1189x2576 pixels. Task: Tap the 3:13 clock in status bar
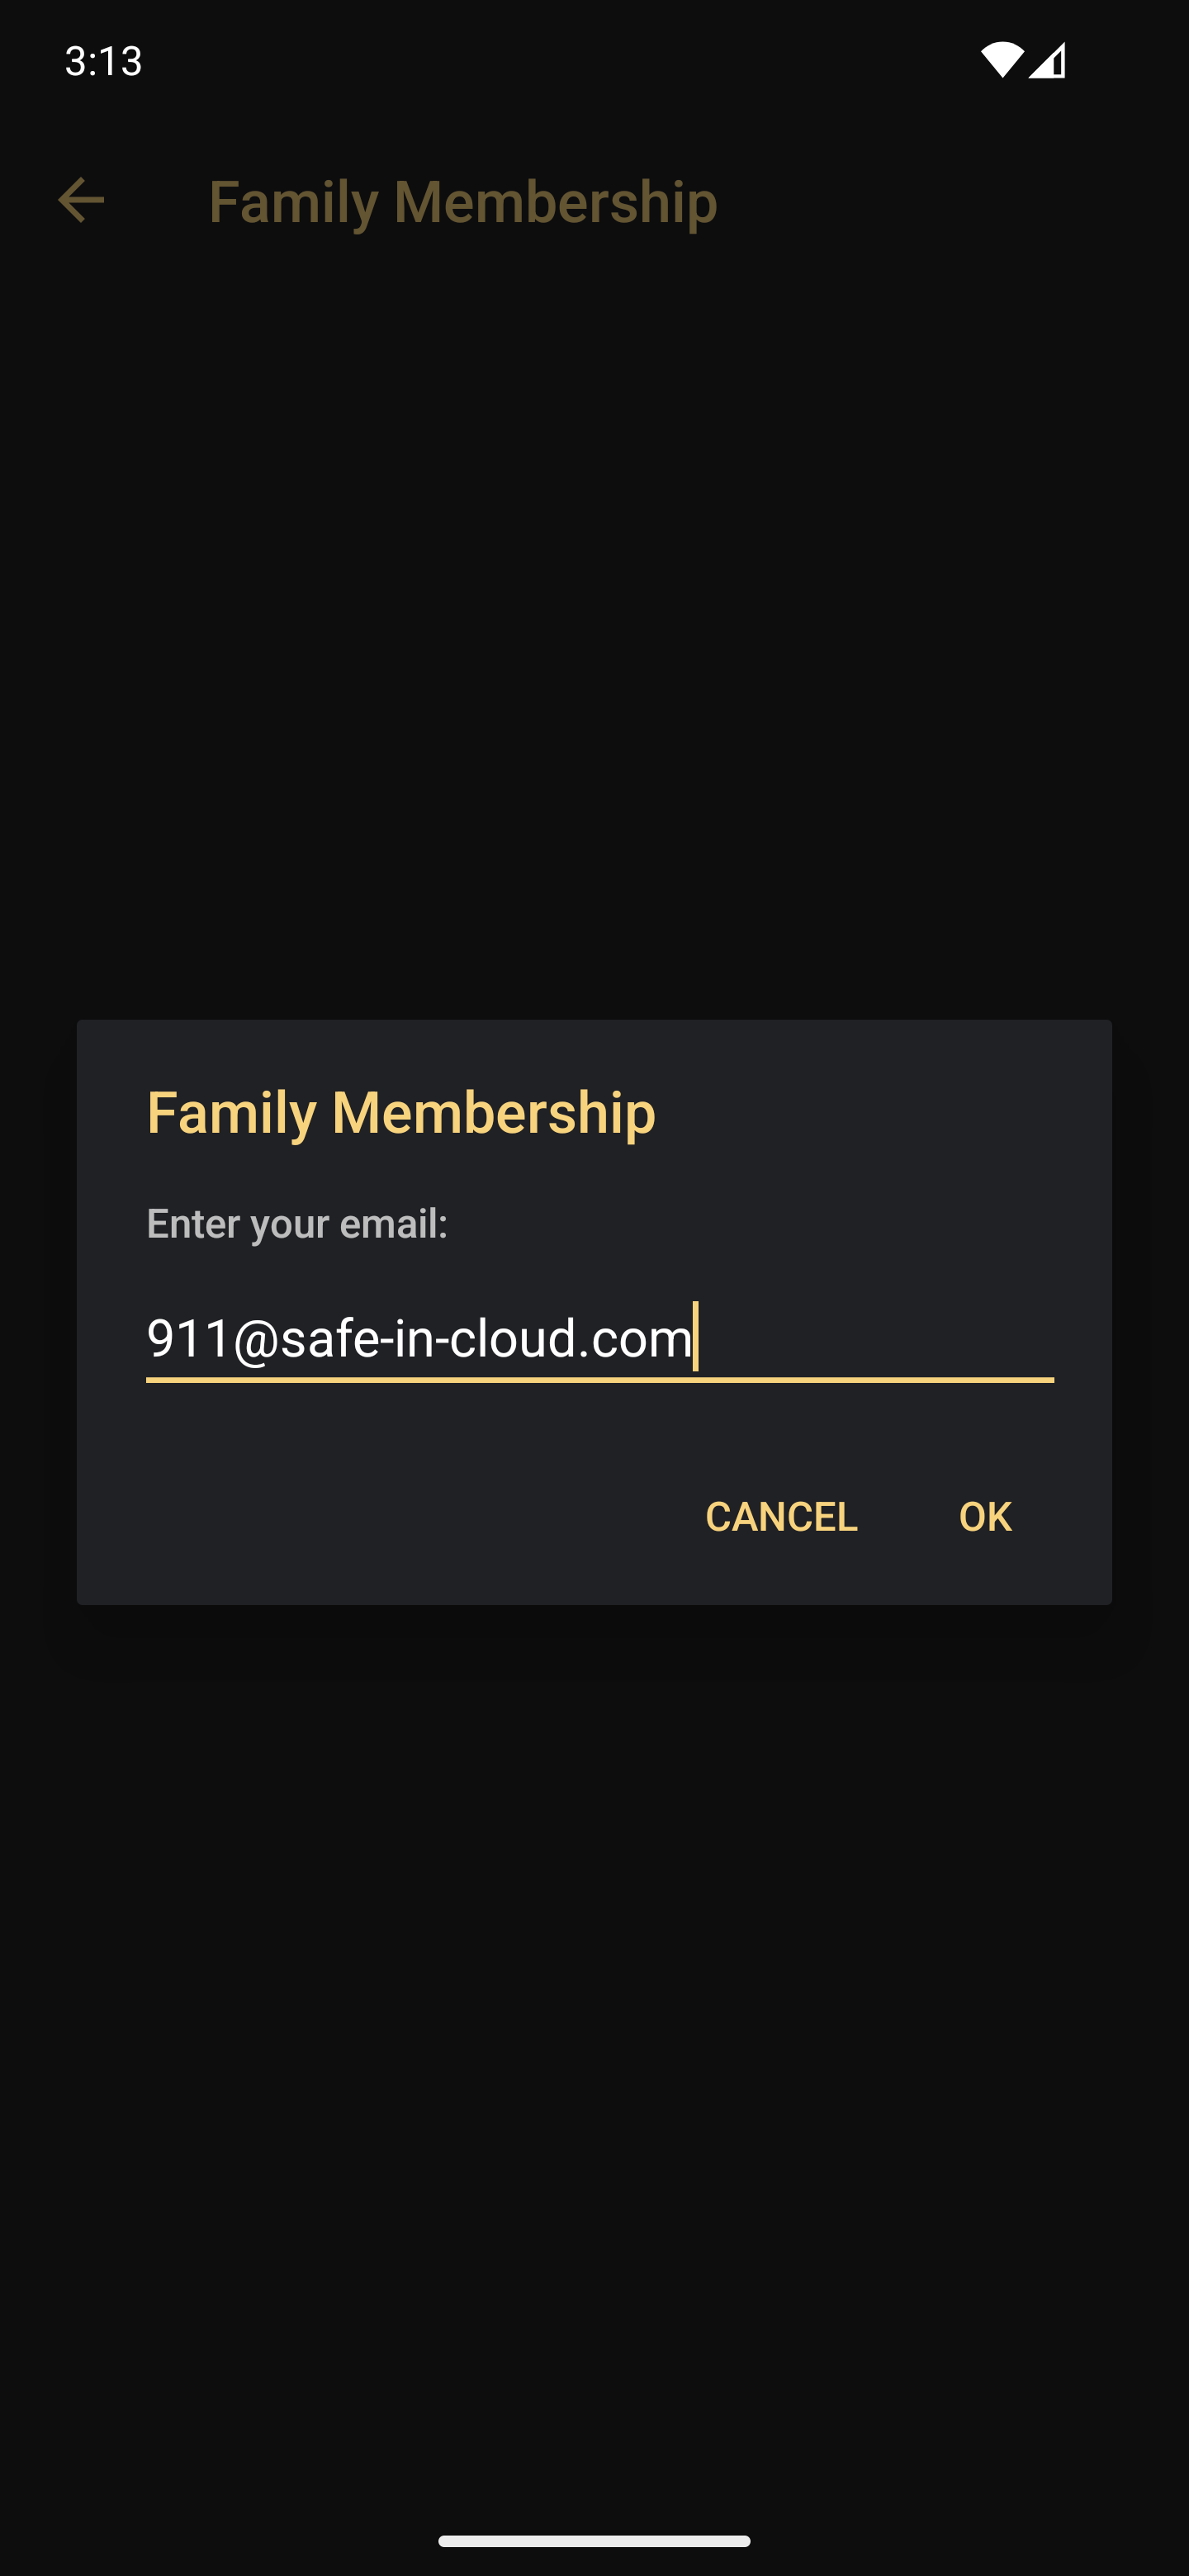tap(104, 61)
